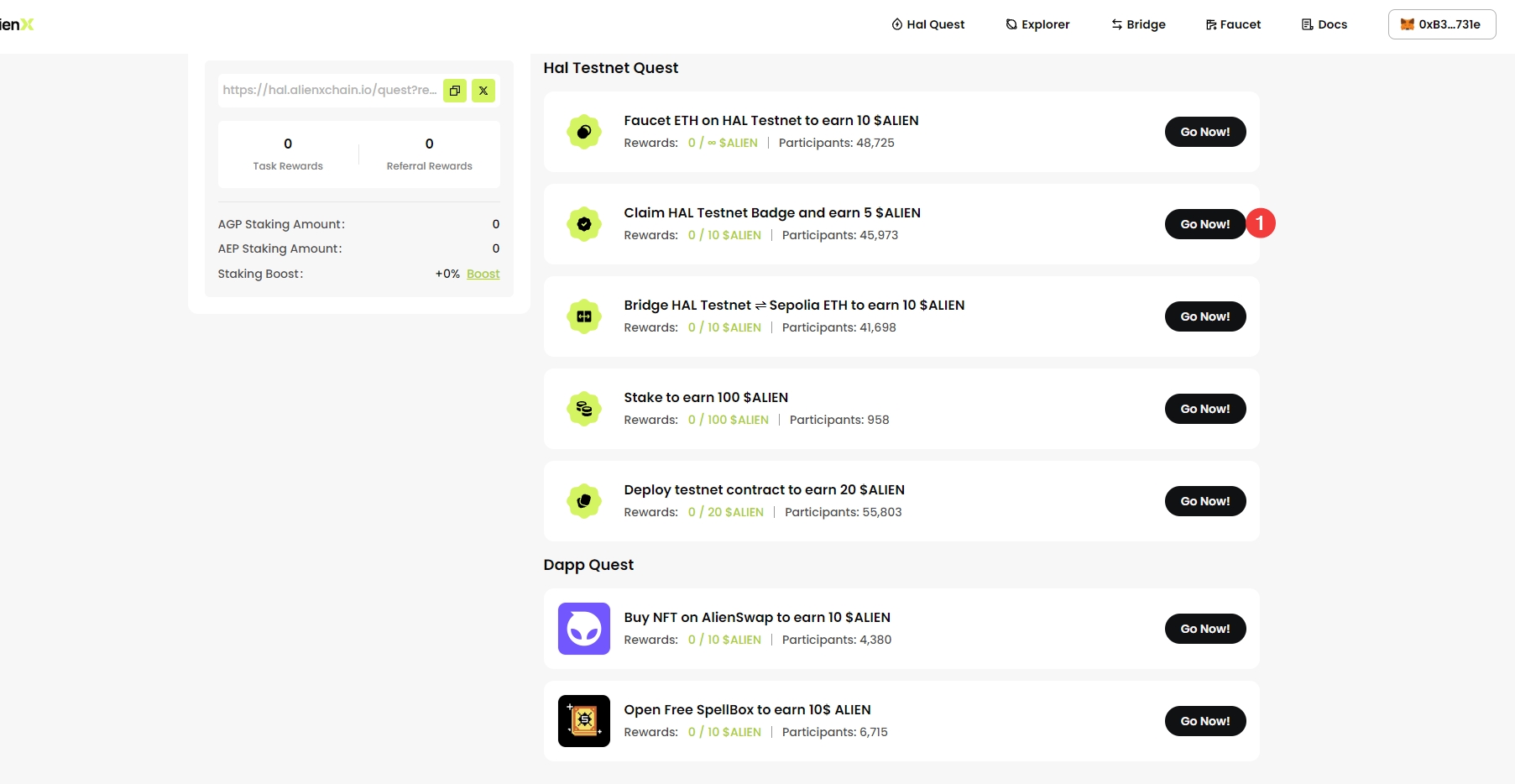
Task: Navigate to the Faucet page
Action: click(x=1234, y=24)
